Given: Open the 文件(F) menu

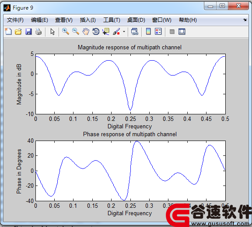Looking at the screenshot, I should click(x=15, y=20).
